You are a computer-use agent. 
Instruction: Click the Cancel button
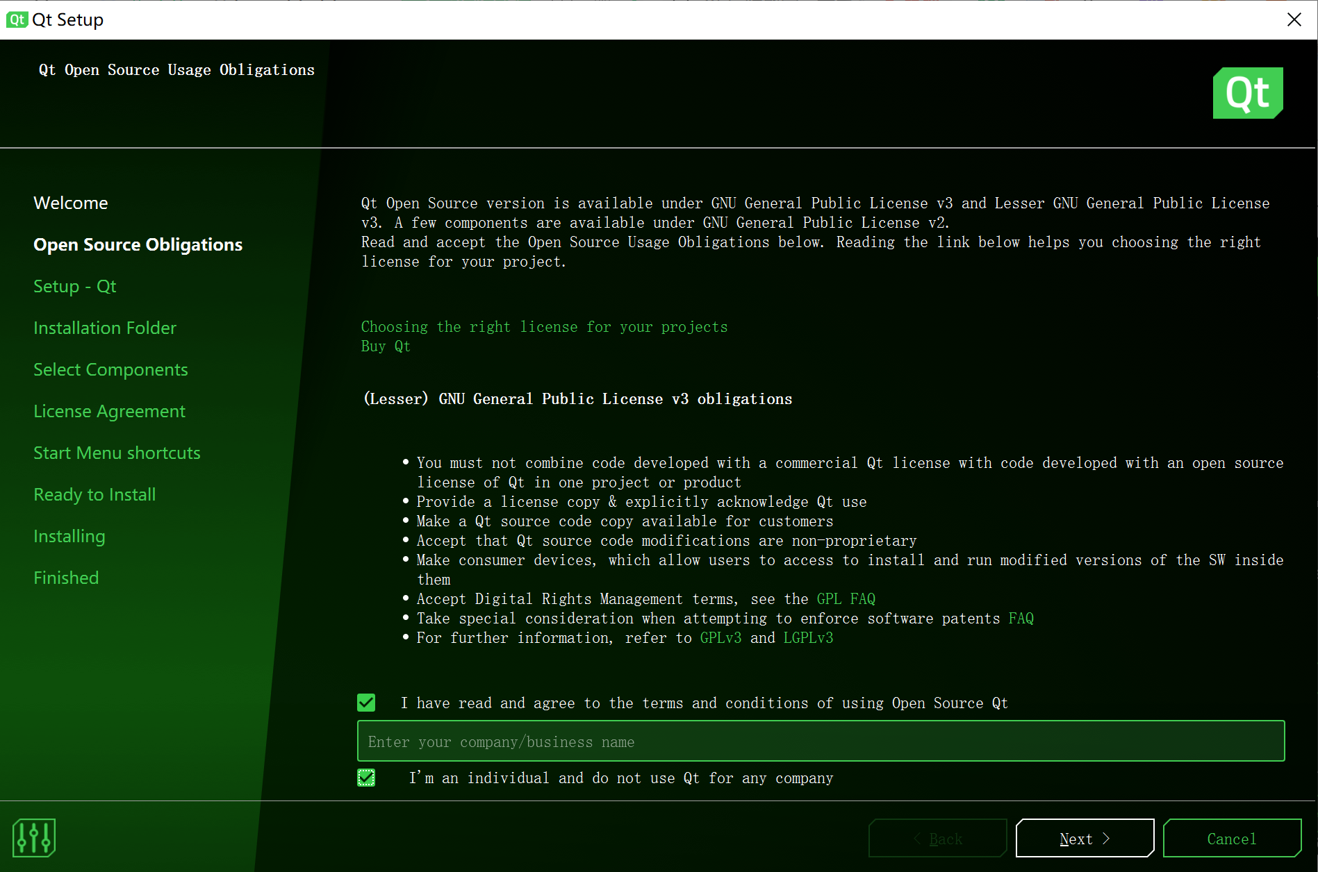pyautogui.click(x=1232, y=838)
